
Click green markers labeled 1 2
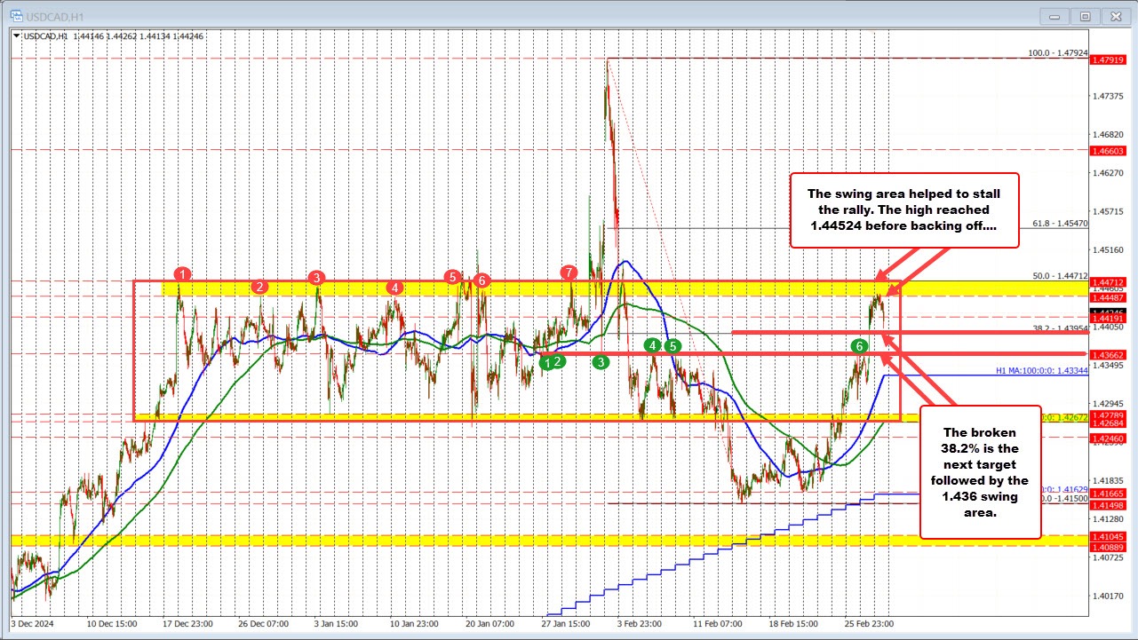click(x=551, y=363)
